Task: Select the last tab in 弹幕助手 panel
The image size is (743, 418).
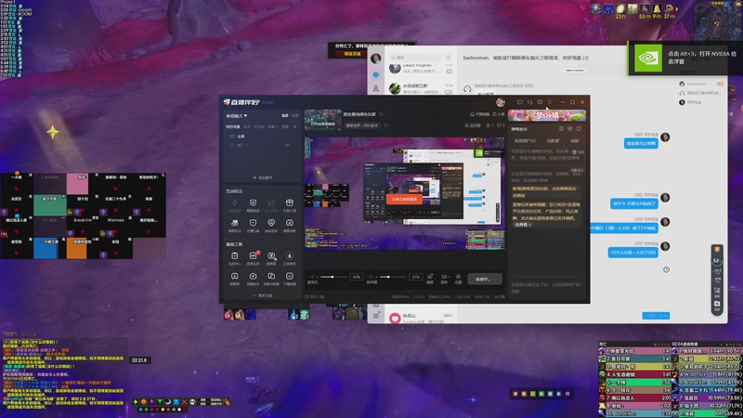Action: click(x=575, y=141)
